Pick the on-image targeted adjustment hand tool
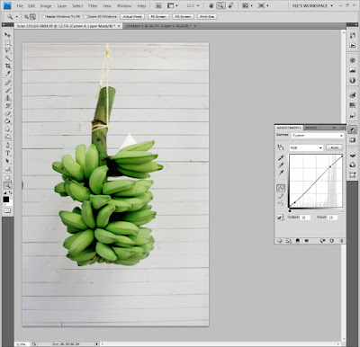 (x=281, y=147)
